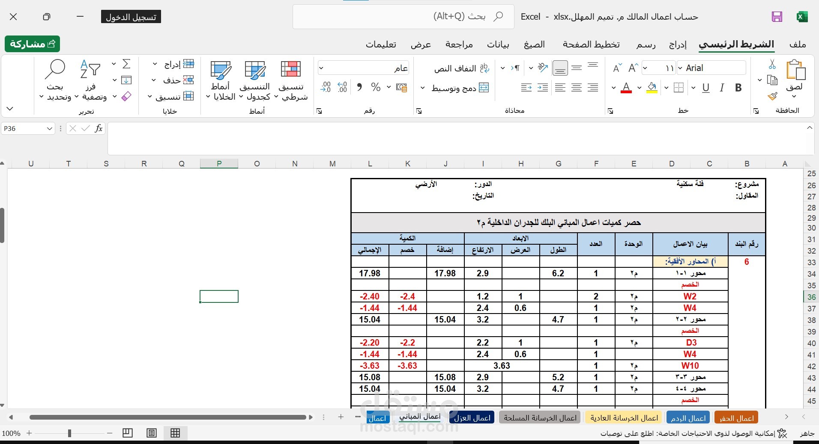Open accounting currency format icon

click(401, 87)
